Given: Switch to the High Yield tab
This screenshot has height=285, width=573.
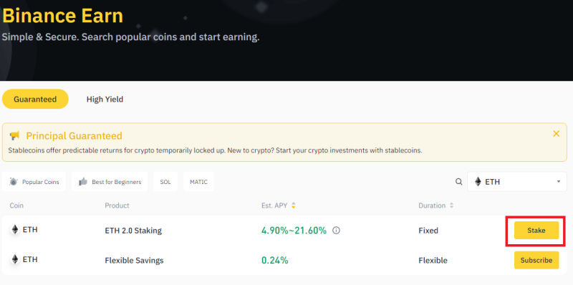Looking at the screenshot, I should pos(105,99).
